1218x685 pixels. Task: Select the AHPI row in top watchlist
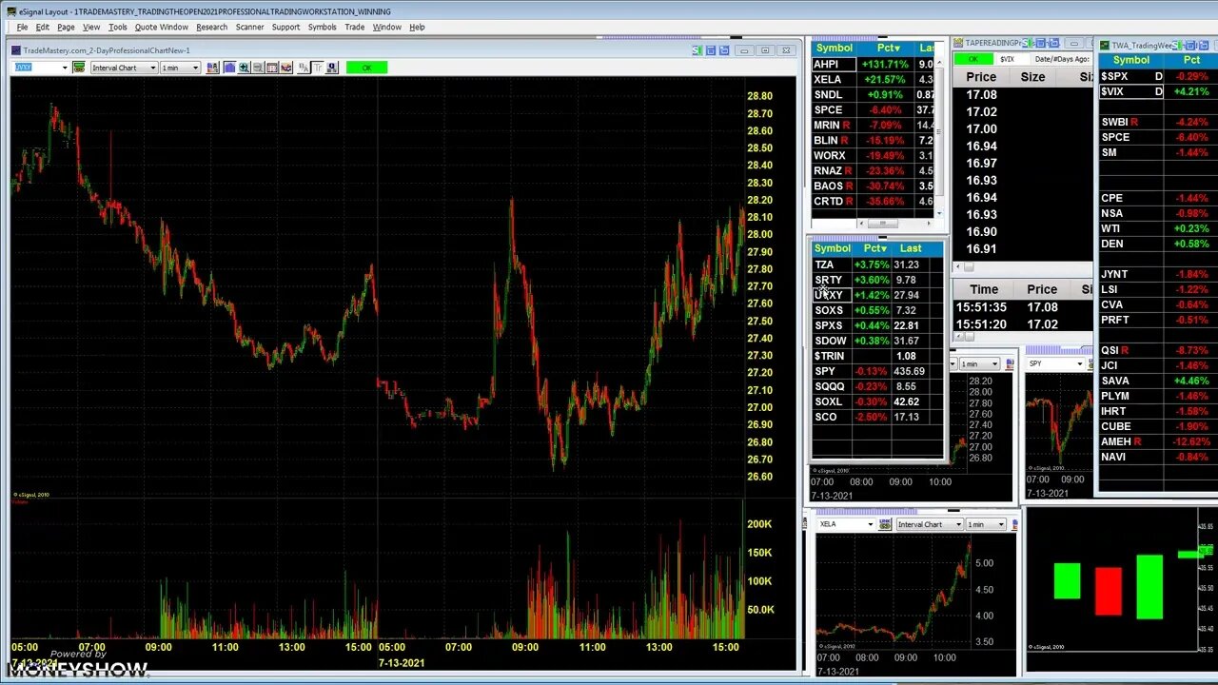point(874,64)
